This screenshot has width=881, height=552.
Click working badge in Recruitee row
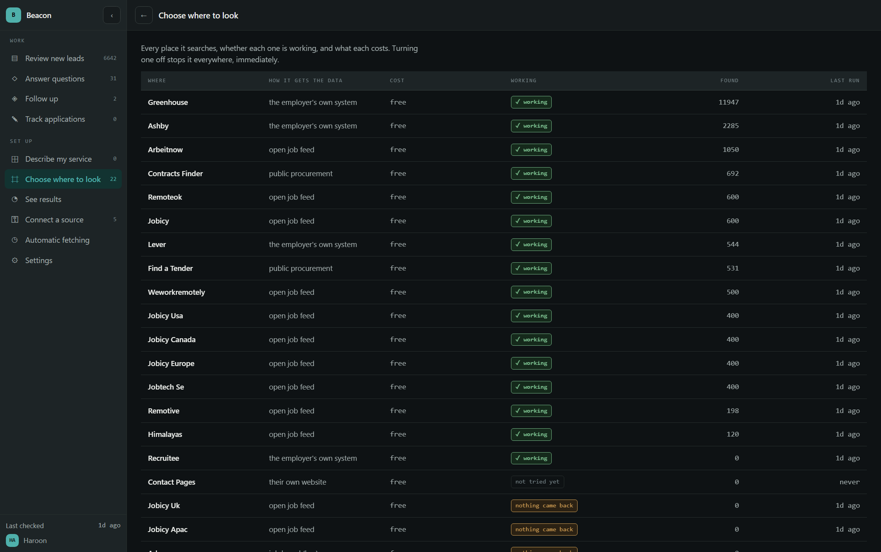click(531, 458)
